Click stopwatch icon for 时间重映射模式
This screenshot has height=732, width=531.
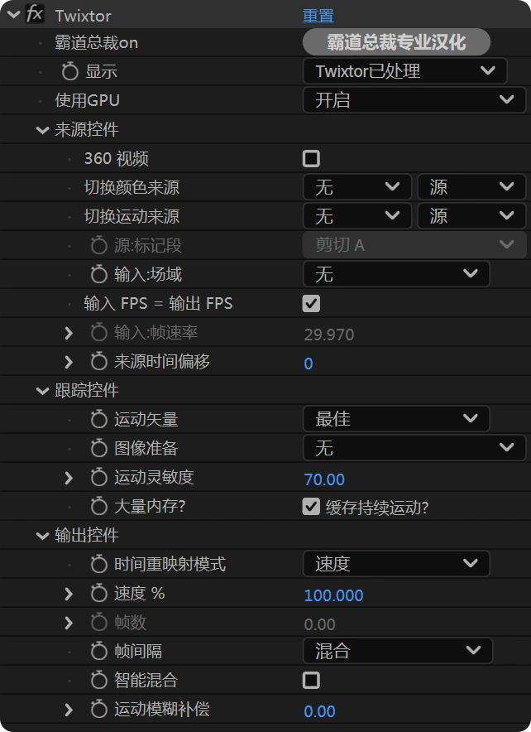[x=98, y=564]
